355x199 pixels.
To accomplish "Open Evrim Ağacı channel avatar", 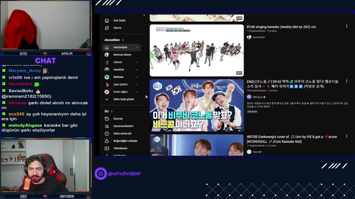I will 107,92.
